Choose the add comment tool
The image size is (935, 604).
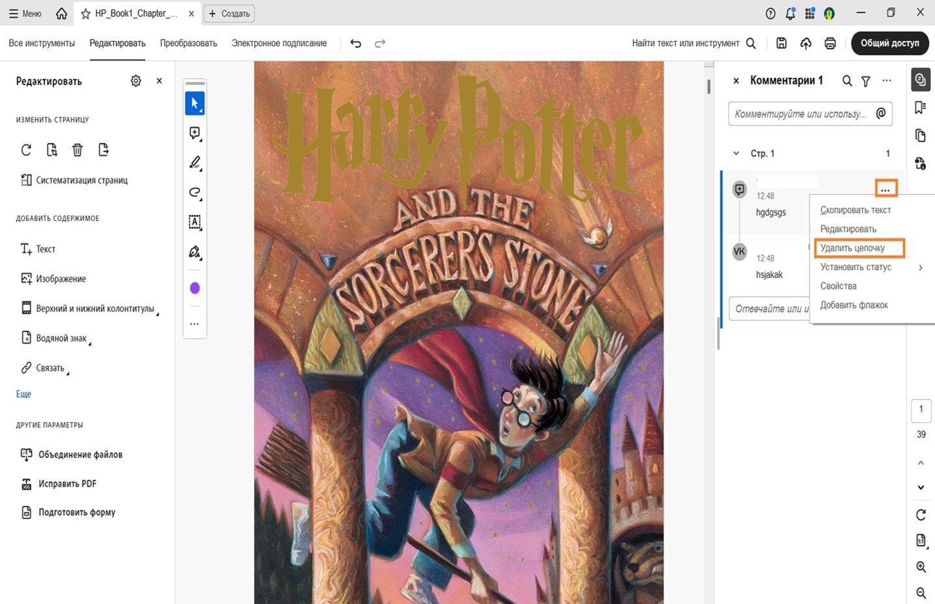click(x=195, y=133)
